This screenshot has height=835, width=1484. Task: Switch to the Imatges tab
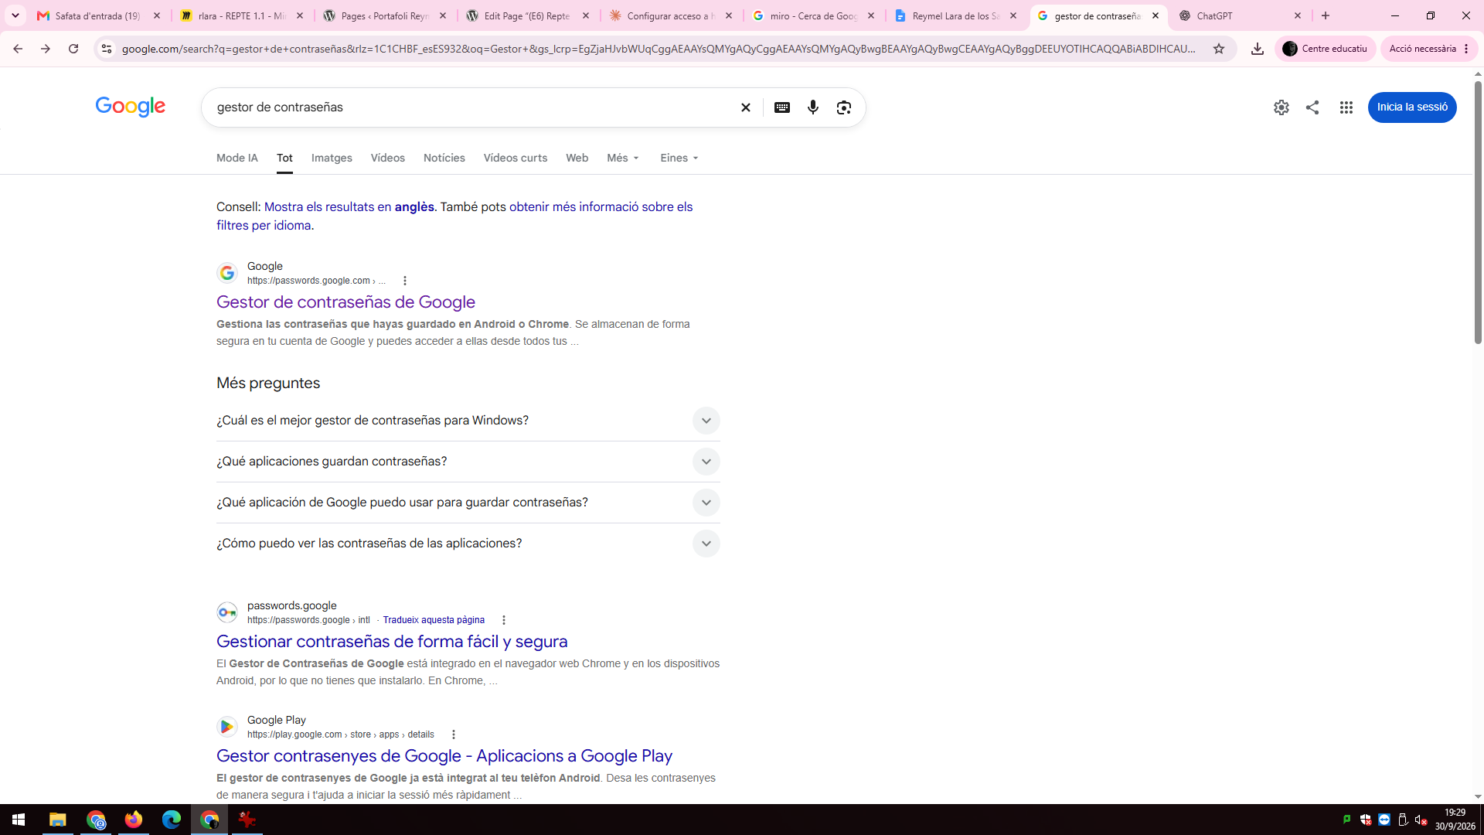pos(332,158)
